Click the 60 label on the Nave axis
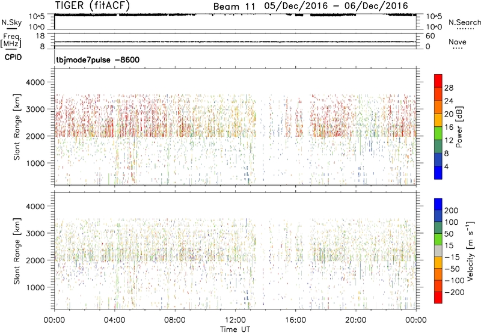481x333 pixels. (x=430, y=36)
